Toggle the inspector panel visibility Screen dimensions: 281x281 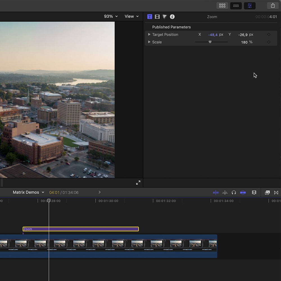(250, 6)
